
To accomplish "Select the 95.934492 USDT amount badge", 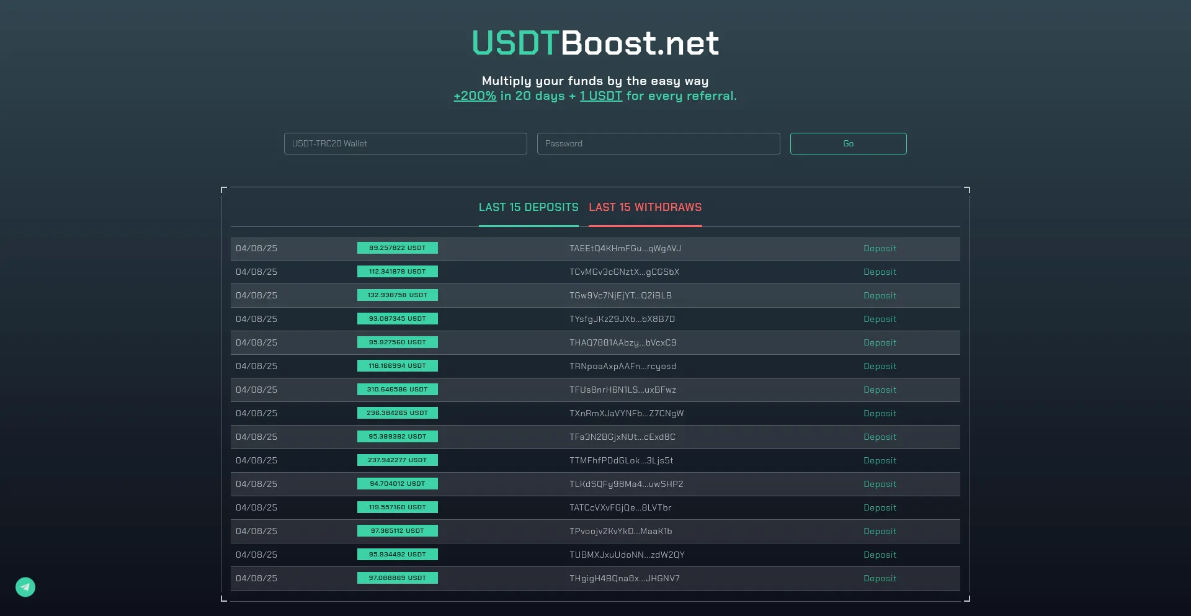I will [x=398, y=555].
